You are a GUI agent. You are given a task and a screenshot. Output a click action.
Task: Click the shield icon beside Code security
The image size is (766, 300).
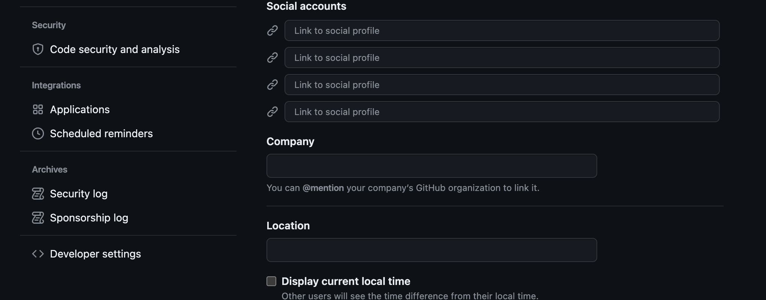pyautogui.click(x=38, y=49)
